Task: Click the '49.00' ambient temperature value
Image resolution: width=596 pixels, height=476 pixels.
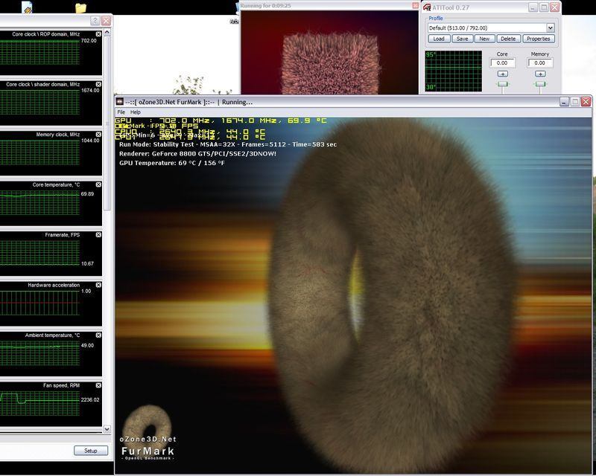Action: (87, 345)
